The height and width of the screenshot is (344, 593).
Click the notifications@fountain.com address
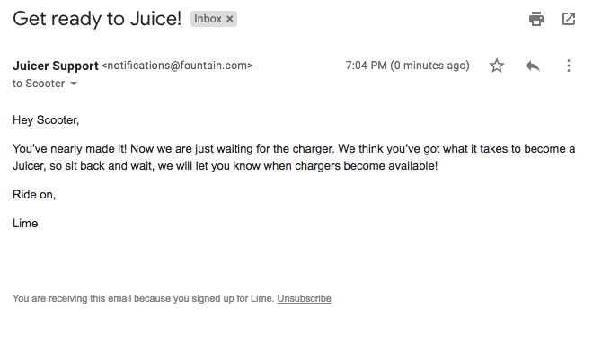(177, 66)
